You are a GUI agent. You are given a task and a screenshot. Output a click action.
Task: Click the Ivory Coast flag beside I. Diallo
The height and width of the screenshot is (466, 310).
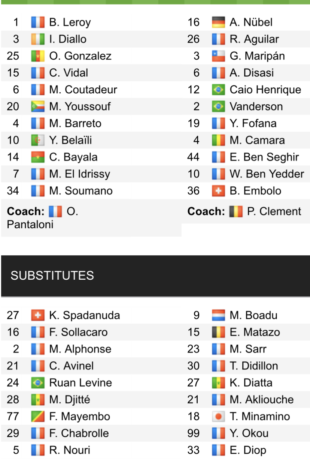[x=38, y=39]
